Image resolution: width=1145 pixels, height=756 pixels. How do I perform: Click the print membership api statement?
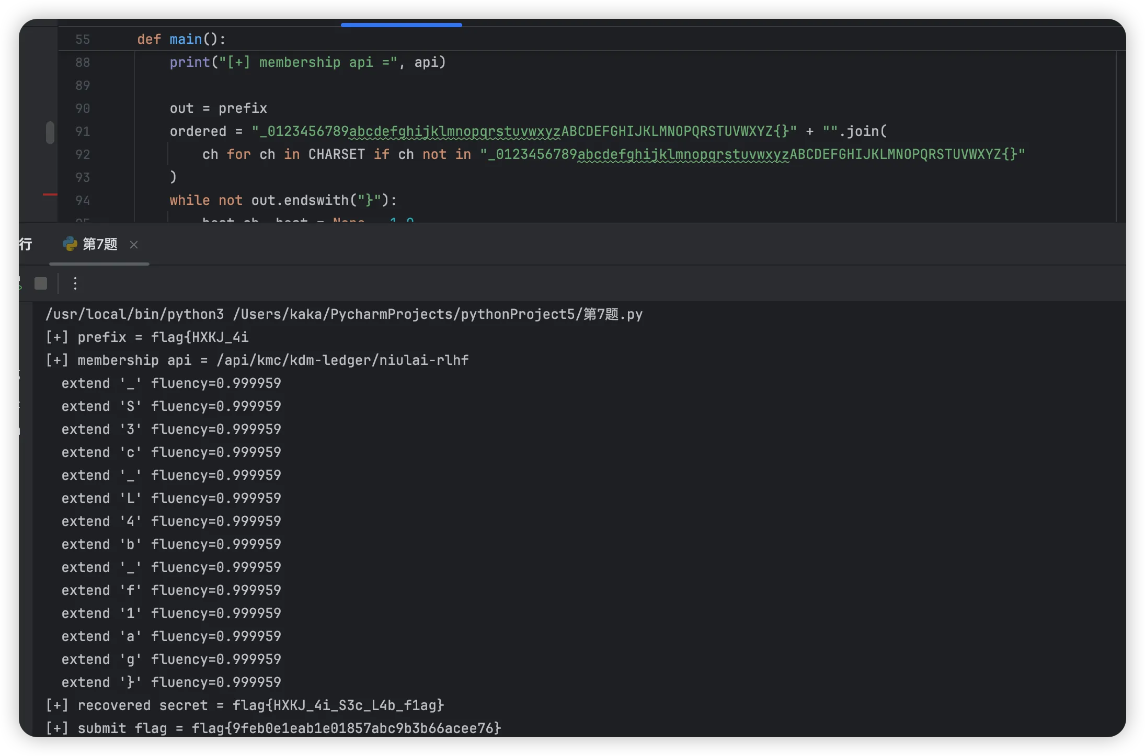click(x=307, y=62)
